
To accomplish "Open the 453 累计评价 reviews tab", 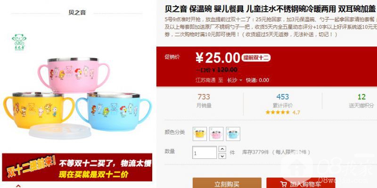I will tap(282, 101).
